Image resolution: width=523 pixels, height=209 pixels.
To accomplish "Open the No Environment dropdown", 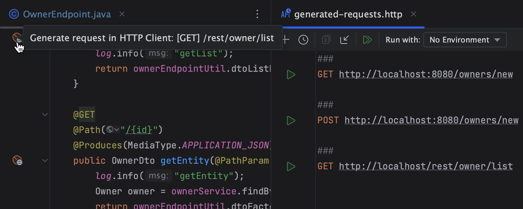I will tap(464, 40).
